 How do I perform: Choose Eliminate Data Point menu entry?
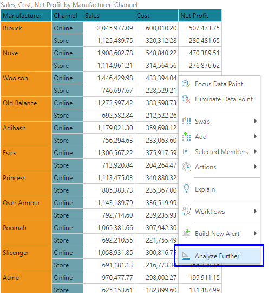(219, 99)
